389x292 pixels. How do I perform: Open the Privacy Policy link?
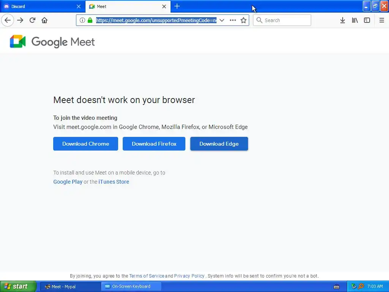point(189,276)
